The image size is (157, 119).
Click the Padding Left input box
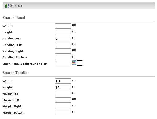(63, 45)
